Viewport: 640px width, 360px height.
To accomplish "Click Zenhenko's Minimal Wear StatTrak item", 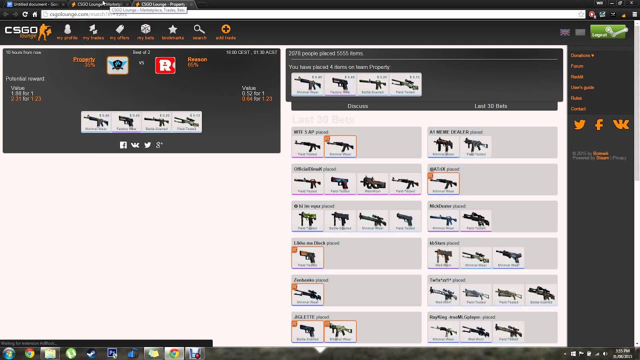I will point(307,294).
